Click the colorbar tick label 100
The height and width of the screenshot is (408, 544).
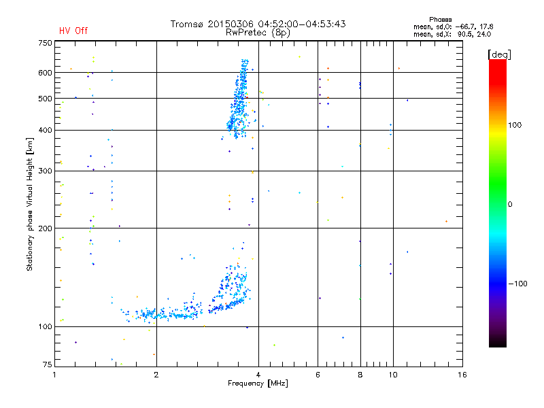(x=515, y=125)
